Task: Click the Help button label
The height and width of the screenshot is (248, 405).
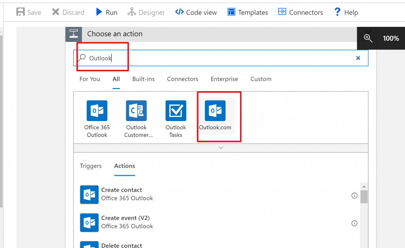Action: 351,12
